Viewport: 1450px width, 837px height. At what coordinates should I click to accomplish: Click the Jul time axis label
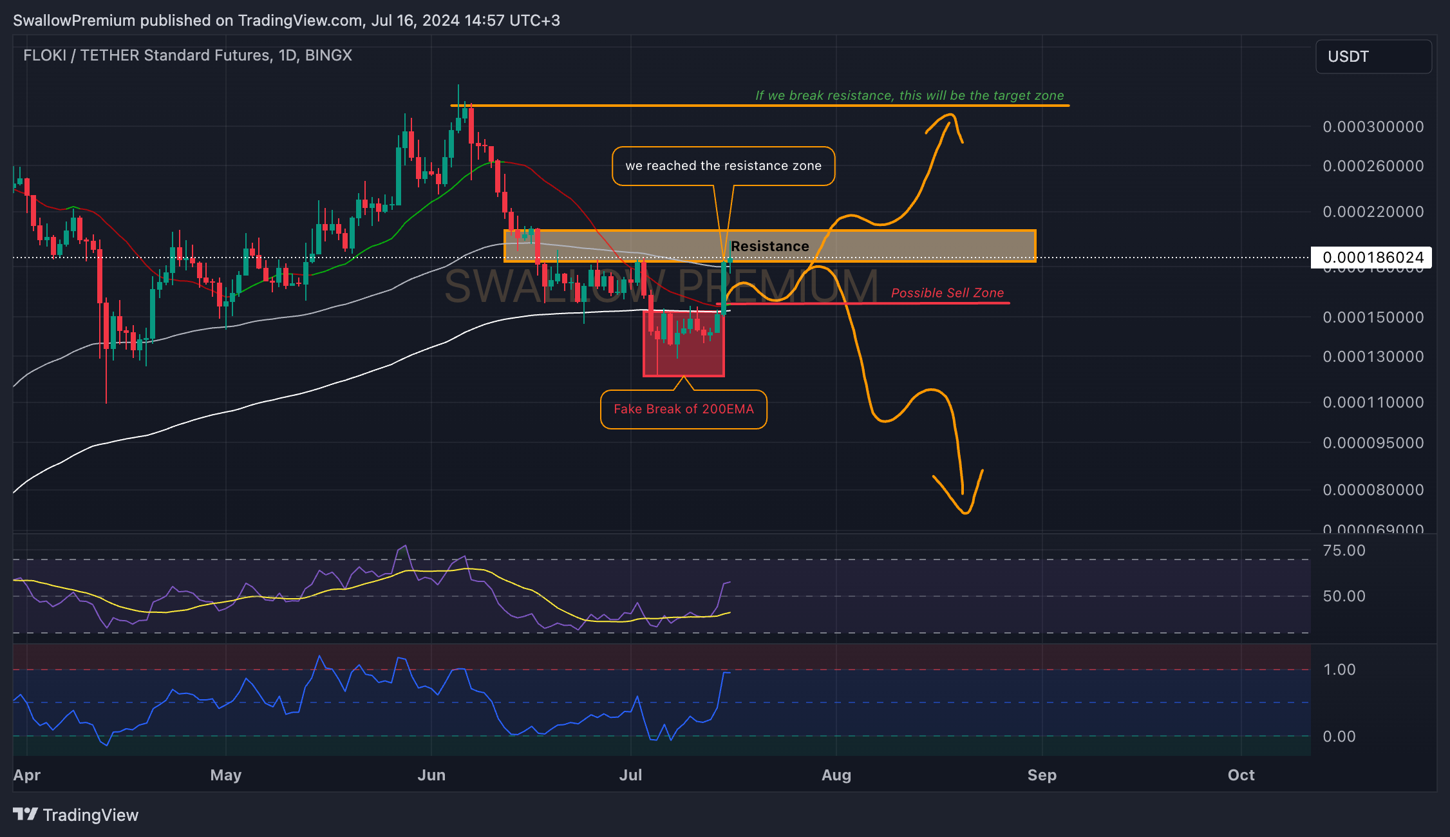click(631, 775)
